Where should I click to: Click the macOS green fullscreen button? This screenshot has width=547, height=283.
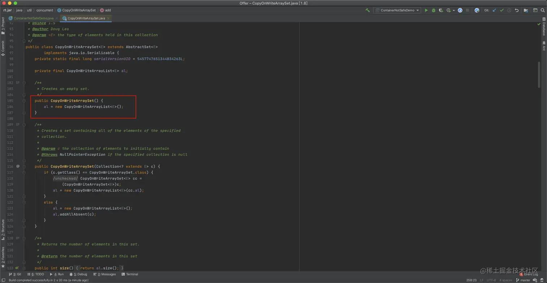pos(16,3)
